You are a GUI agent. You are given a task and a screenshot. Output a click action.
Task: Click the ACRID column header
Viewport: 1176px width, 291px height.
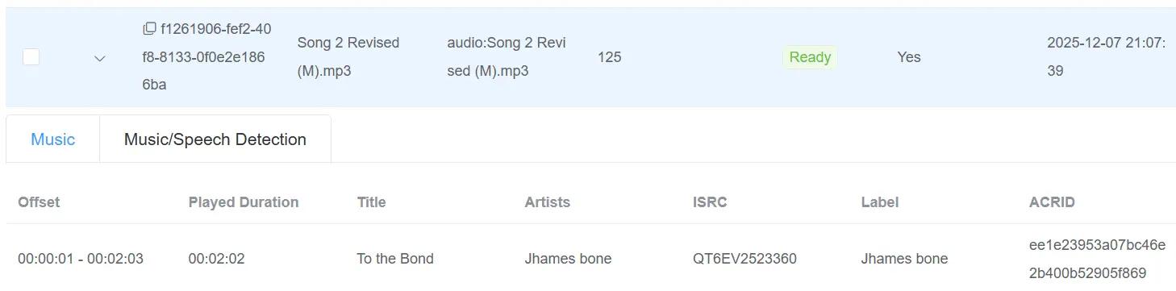coord(1052,202)
